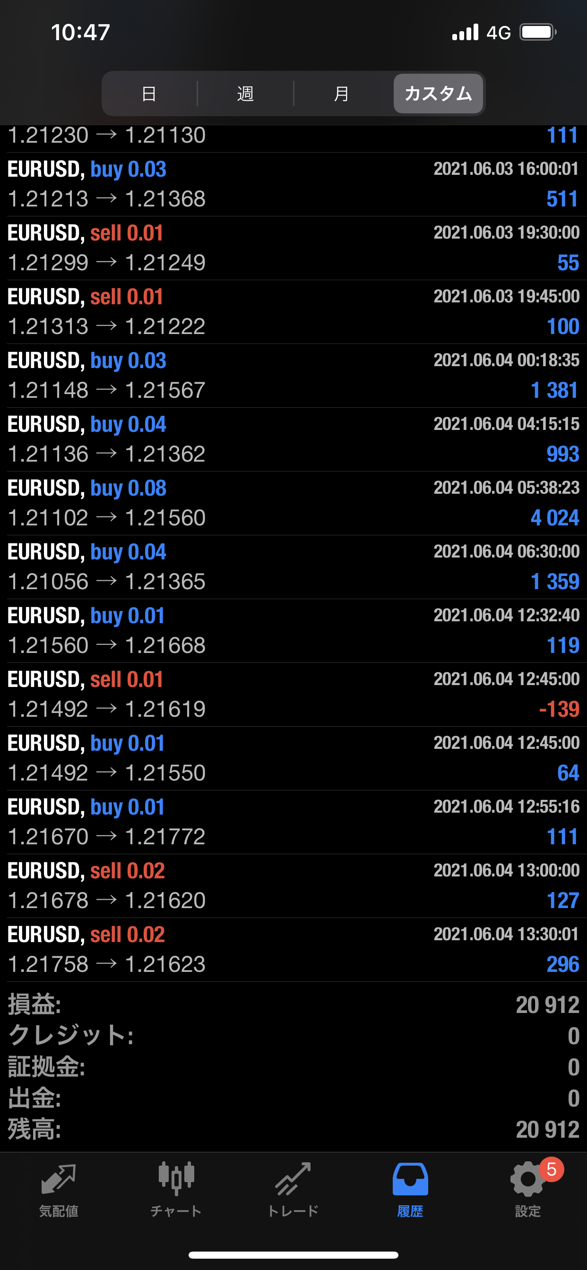Open the 気配値 quotes icon
587x1270 pixels.
click(59, 1180)
